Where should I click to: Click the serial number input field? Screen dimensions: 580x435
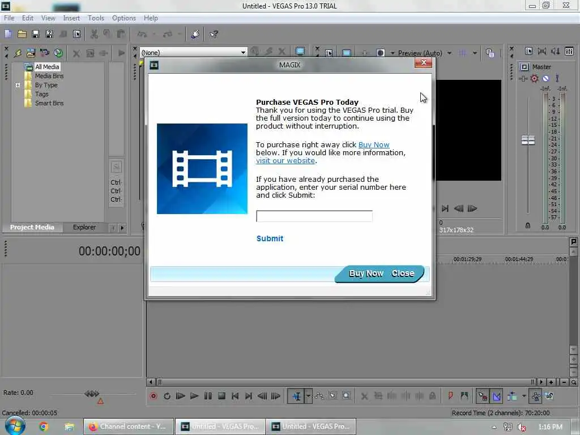coord(314,216)
